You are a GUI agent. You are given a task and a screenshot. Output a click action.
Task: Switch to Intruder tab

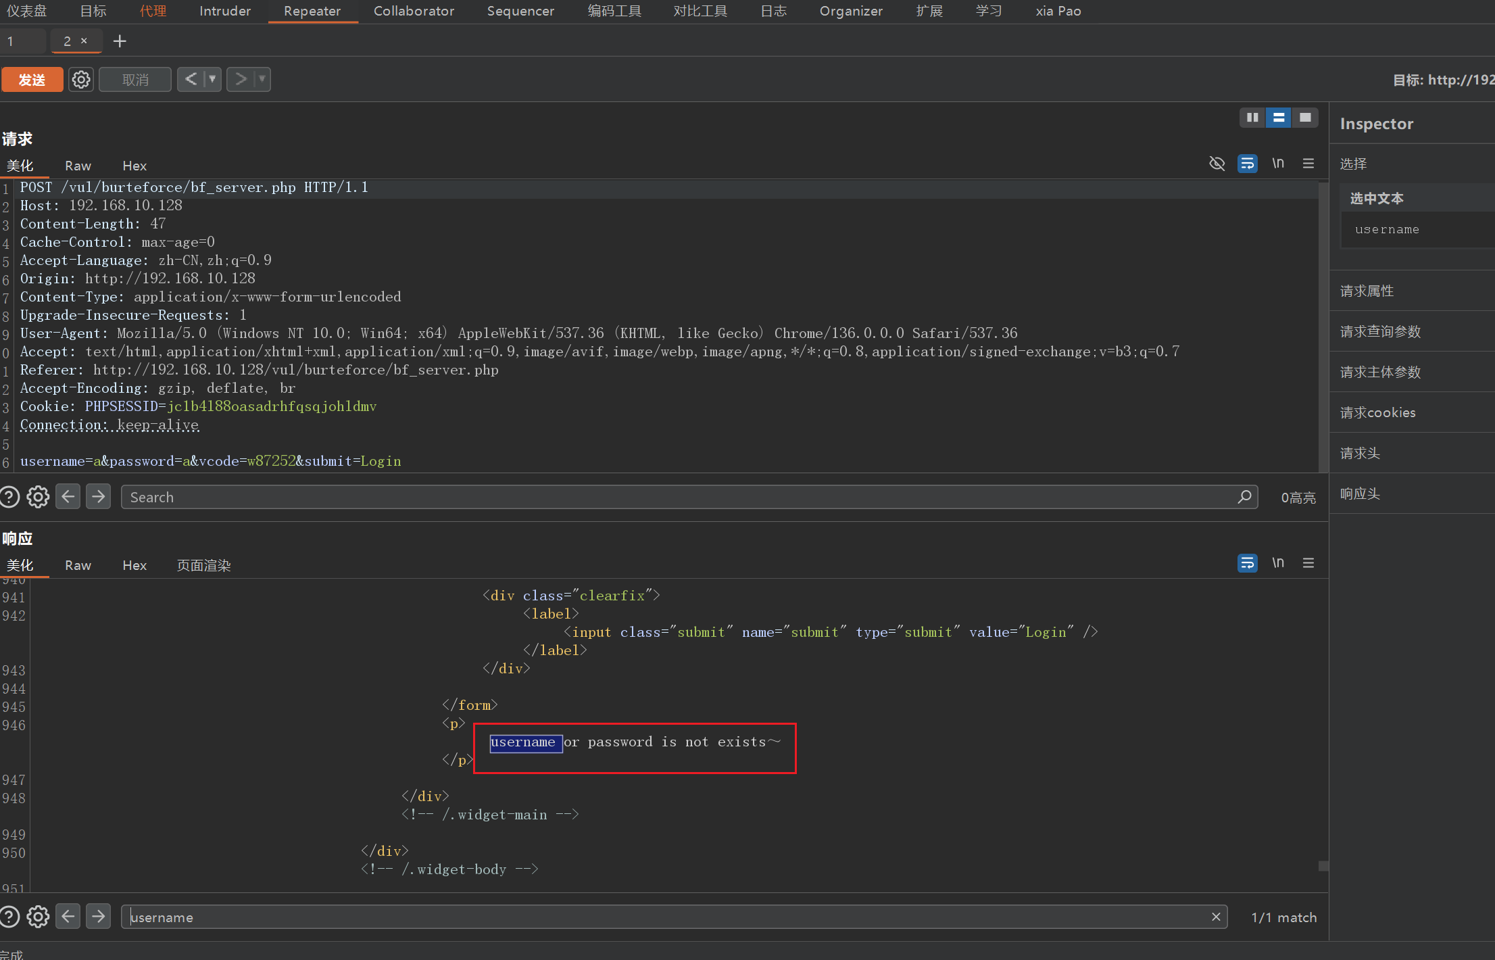[224, 11]
